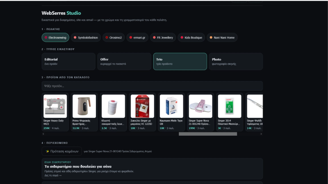Open the 'Δες τη σειρά →' link
328x184 pixels.
pyautogui.click(x=53, y=175)
